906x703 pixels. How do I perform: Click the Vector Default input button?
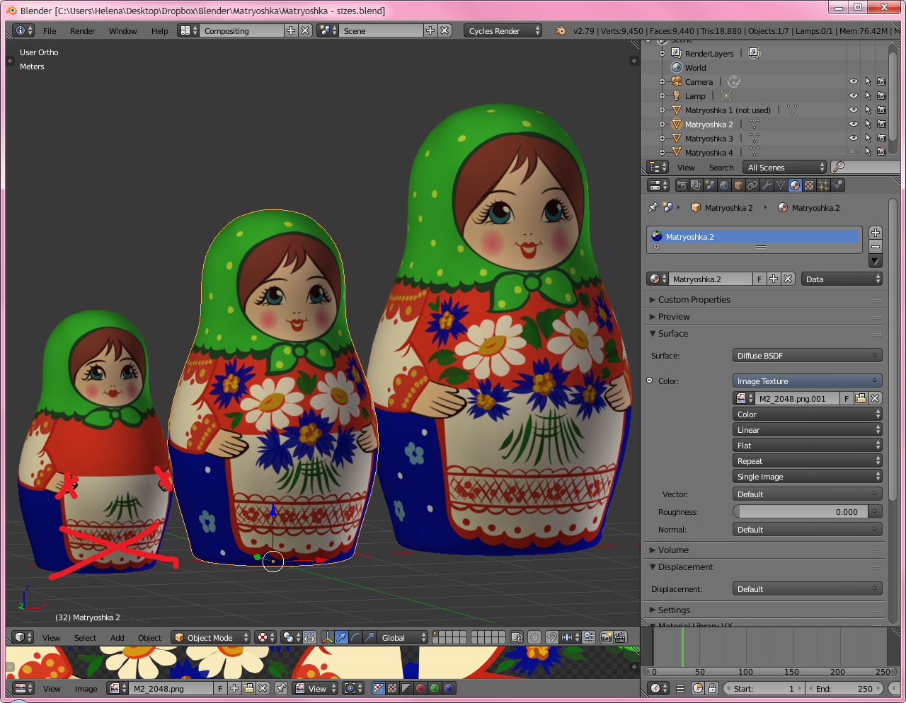pyautogui.click(x=807, y=494)
